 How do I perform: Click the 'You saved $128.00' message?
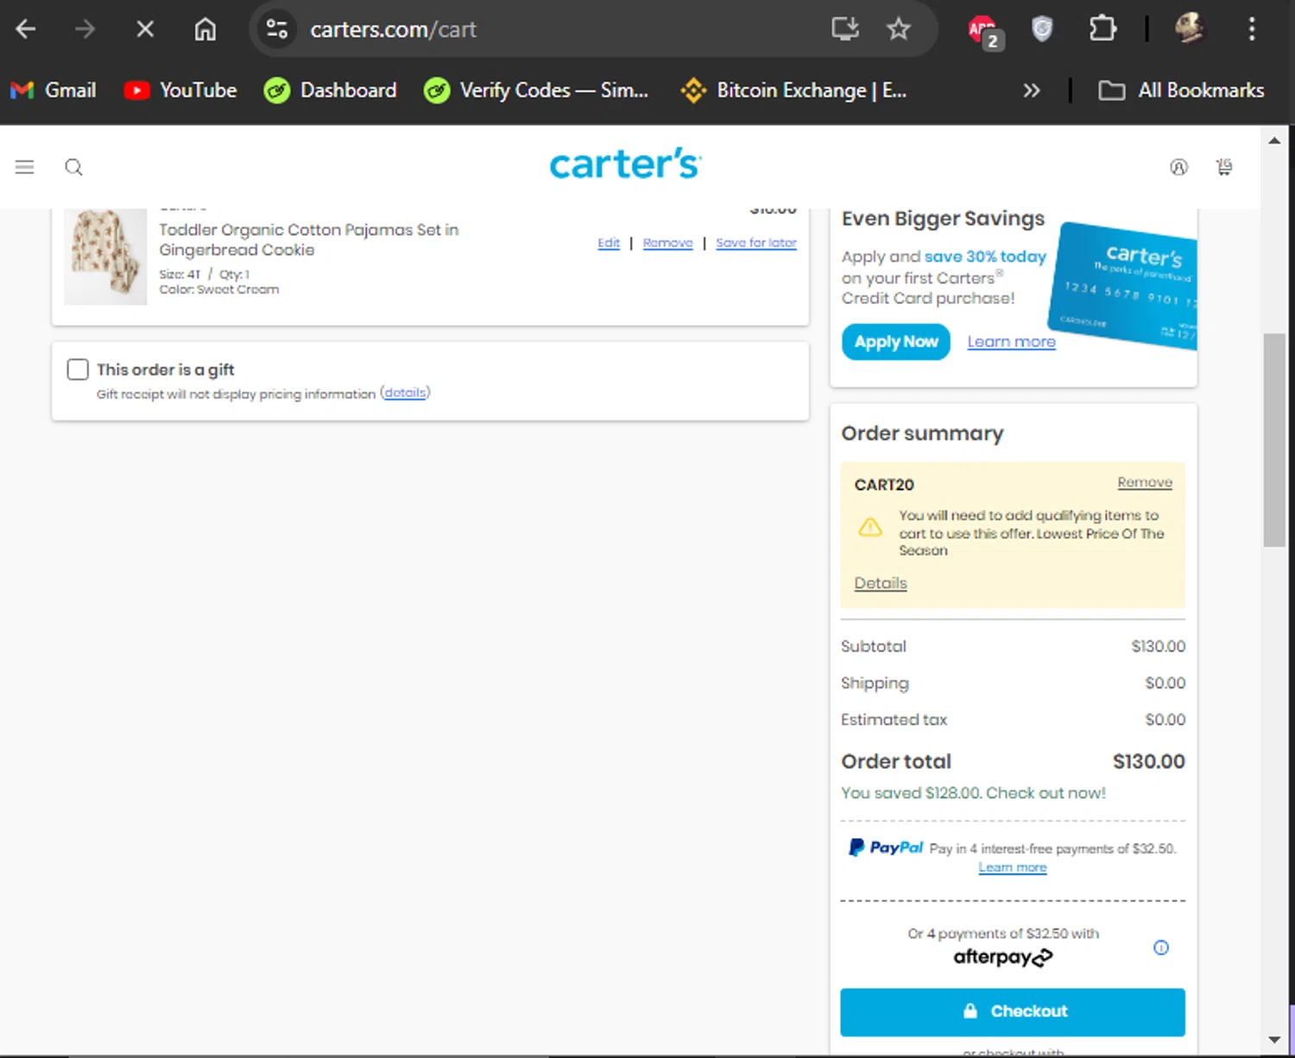[x=973, y=793]
